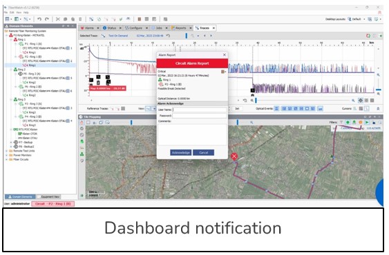Click the red alarm status icon at the trace panel's top right
389x255 pixels.
pyautogui.click(x=368, y=36)
